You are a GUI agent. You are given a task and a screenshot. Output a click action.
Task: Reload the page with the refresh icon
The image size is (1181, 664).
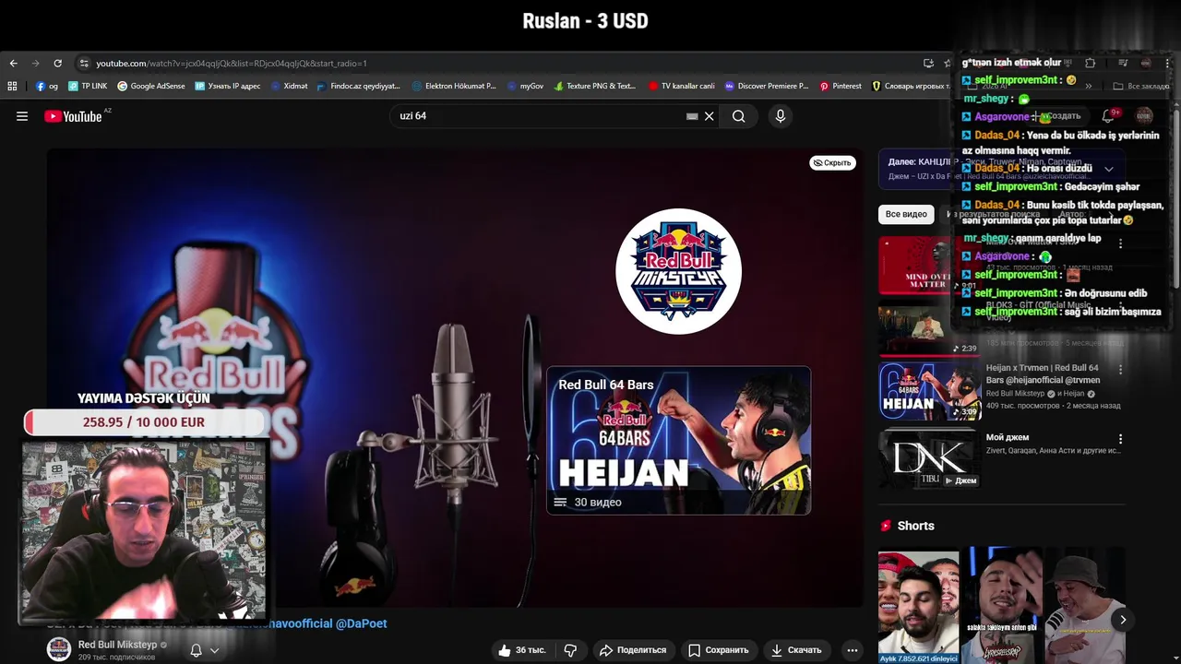(57, 63)
